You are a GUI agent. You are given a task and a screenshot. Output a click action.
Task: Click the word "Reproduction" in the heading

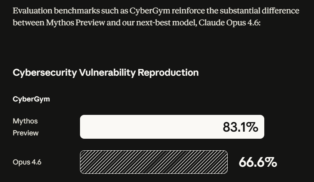(x=168, y=72)
